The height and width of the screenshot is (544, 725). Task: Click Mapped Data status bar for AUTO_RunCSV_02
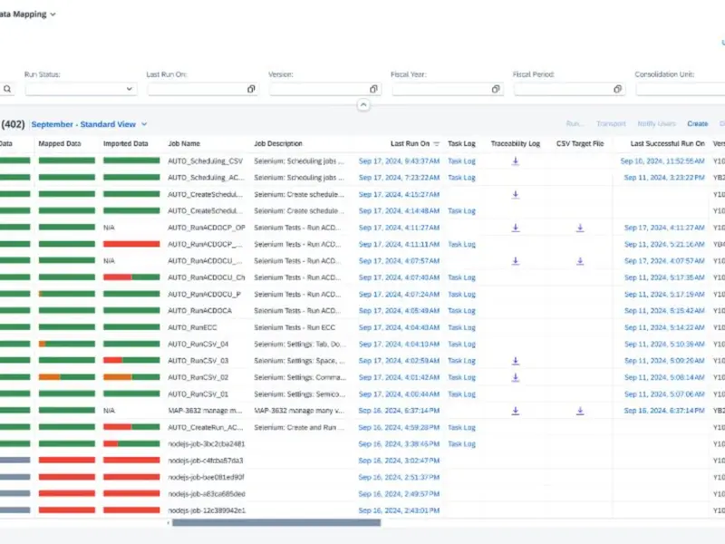(66, 377)
